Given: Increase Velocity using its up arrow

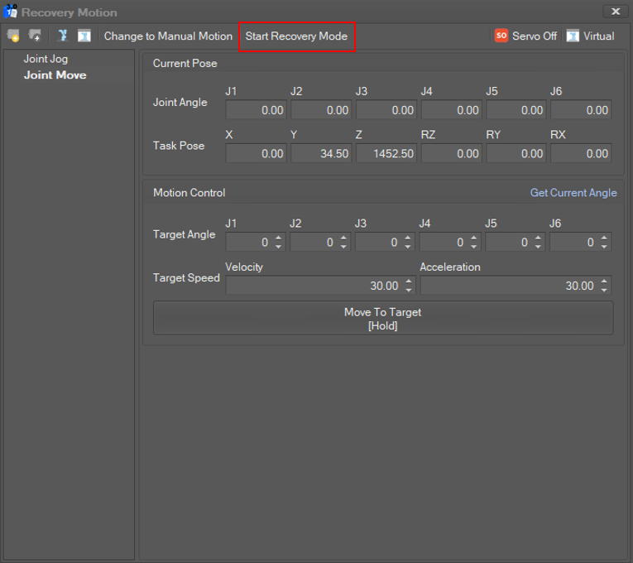Looking at the screenshot, I should tap(408, 281).
